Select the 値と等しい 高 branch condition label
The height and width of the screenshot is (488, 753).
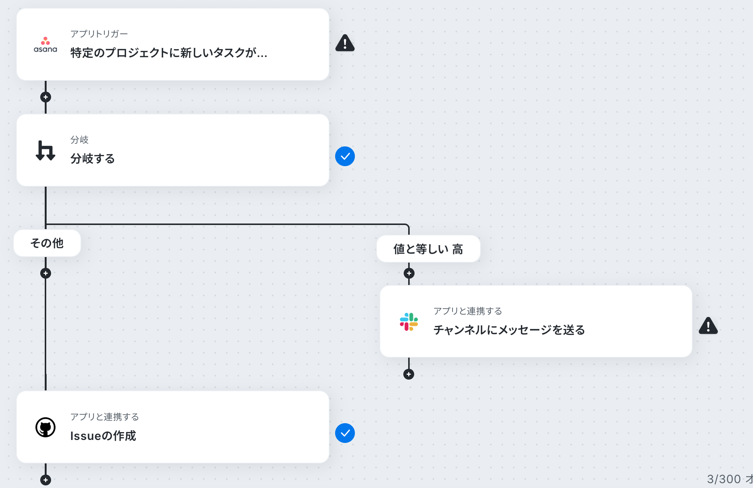tap(428, 249)
